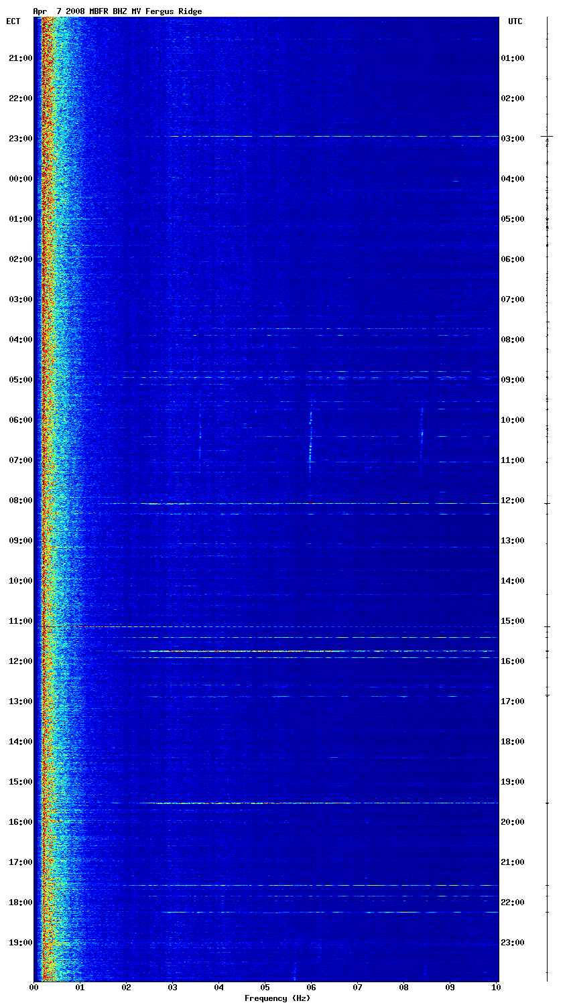
Task: Click the 'Frequency (Hz)' axis label
Action: 277,998
